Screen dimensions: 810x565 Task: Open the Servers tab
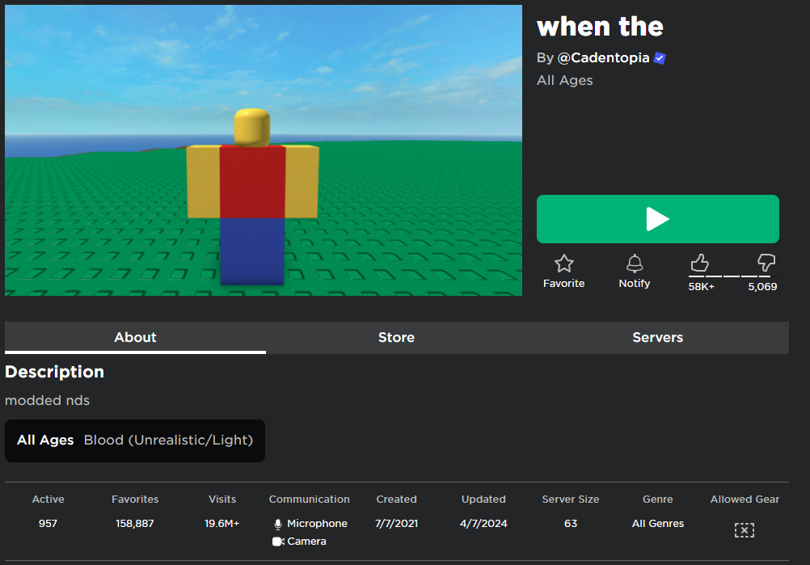[x=657, y=338]
